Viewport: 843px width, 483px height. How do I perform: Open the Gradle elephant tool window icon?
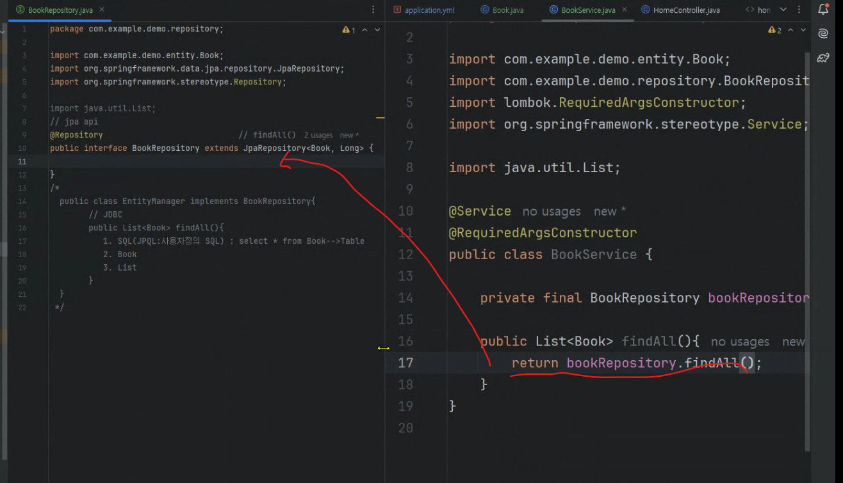(x=823, y=58)
